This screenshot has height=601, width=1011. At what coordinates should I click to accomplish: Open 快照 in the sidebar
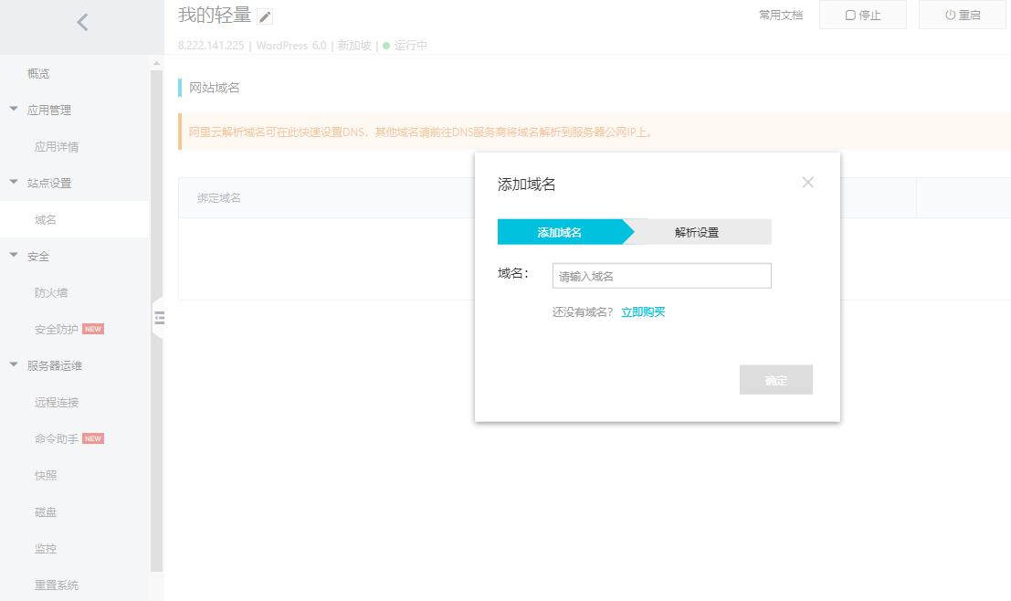coord(47,475)
